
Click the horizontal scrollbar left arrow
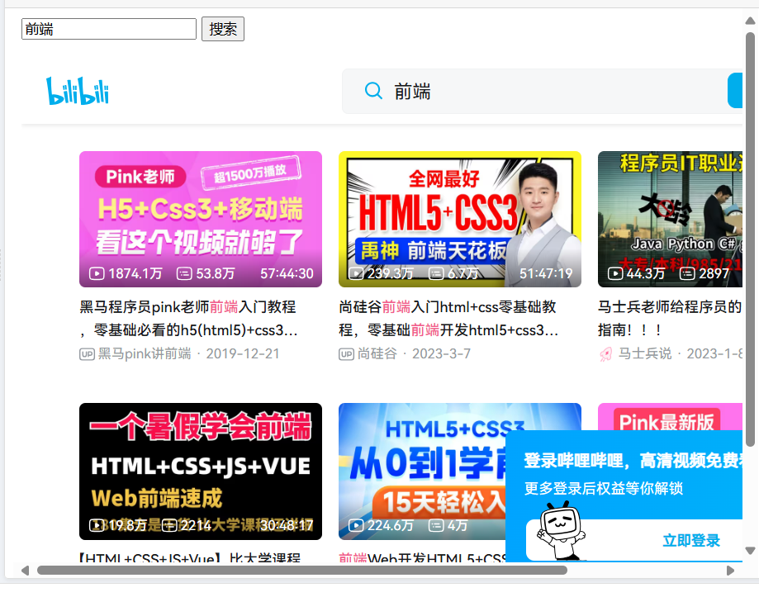pos(25,571)
